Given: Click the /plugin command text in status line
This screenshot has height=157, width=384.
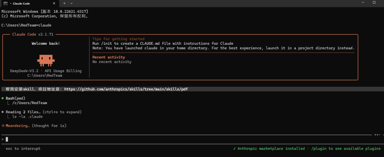Looking at the screenshot, I should [x=318, y=148].
